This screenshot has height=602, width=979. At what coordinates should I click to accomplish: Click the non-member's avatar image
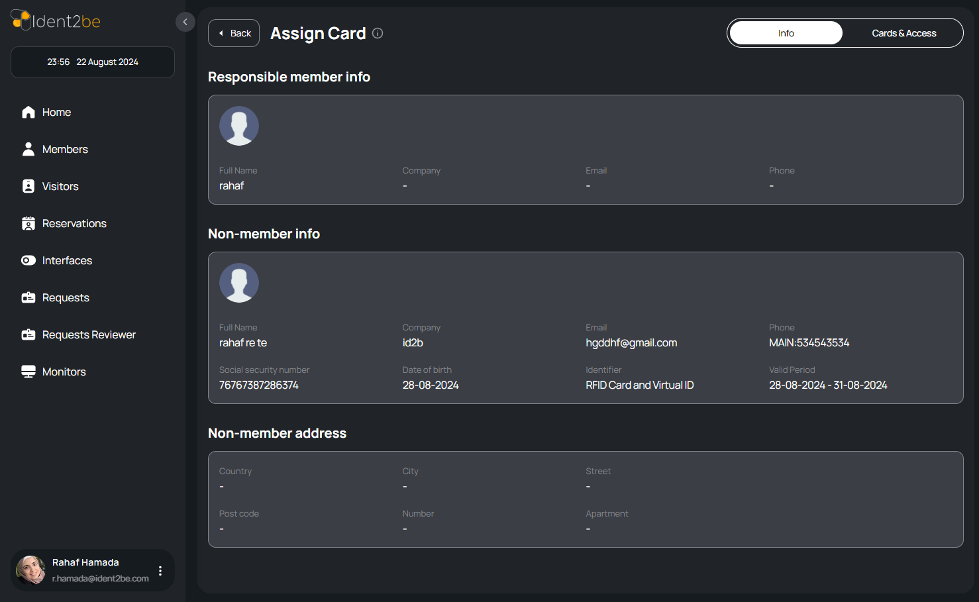point(239,283)
